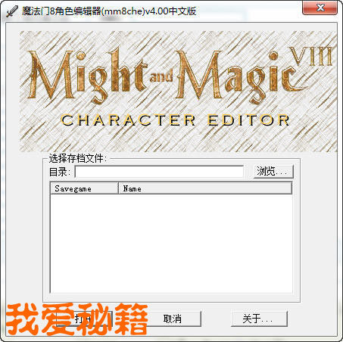
Task: Close the mm8che editor window
Action: [x=320, y=8]
